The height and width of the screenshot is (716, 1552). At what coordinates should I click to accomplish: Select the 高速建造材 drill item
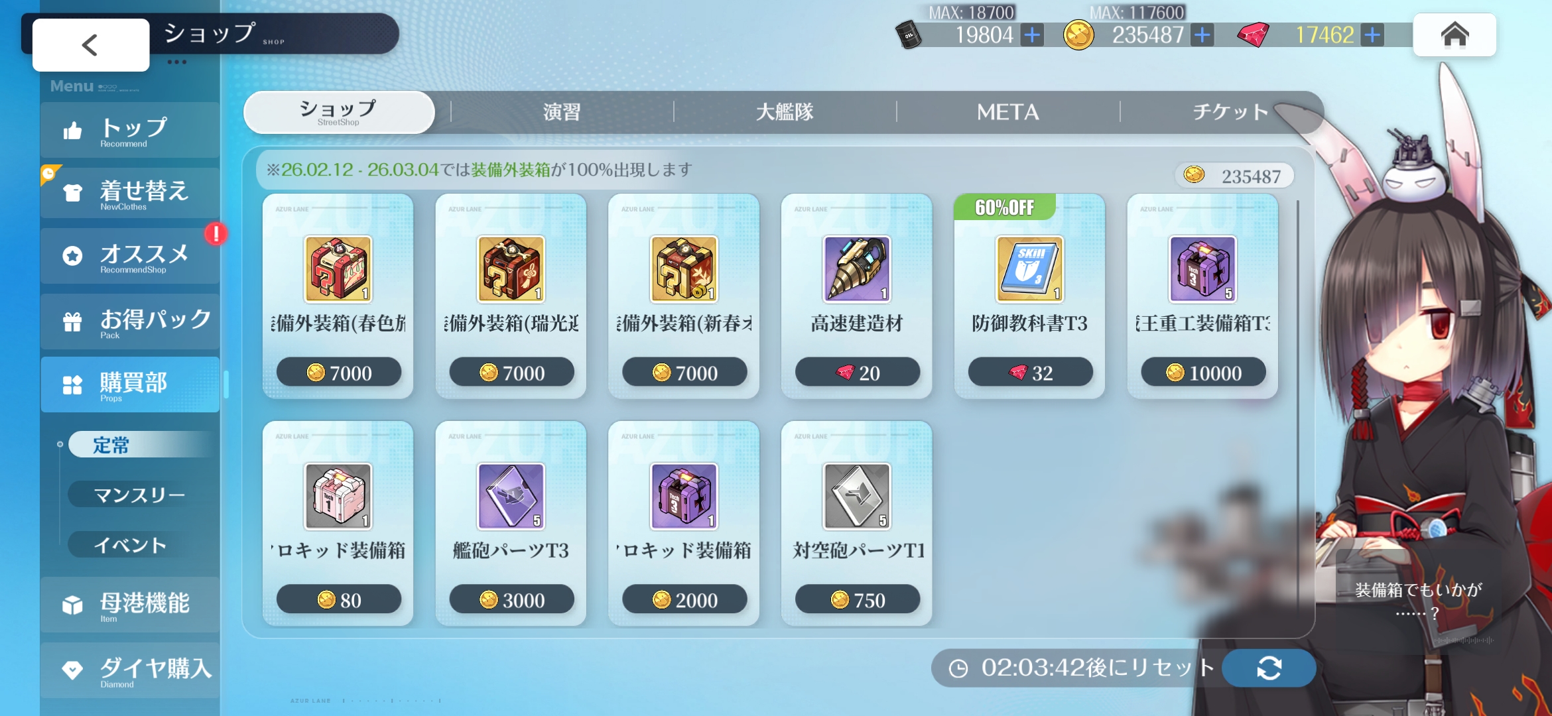[x=857, y=296]
